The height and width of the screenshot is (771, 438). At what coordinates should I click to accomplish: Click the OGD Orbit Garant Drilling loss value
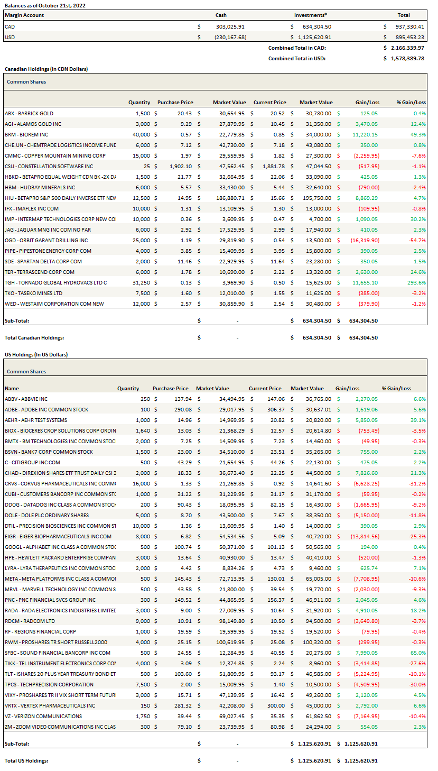(x=363, y=240)
